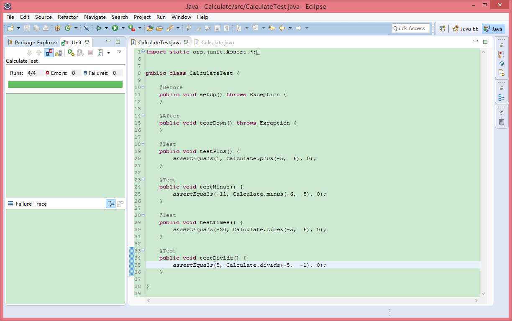
Task: Run the program with the green Run icon
Action: click(115, 28)
